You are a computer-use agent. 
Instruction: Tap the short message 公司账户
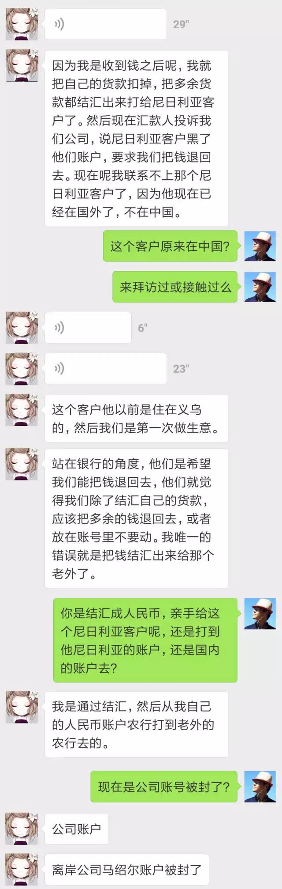[x=77, y=828]
